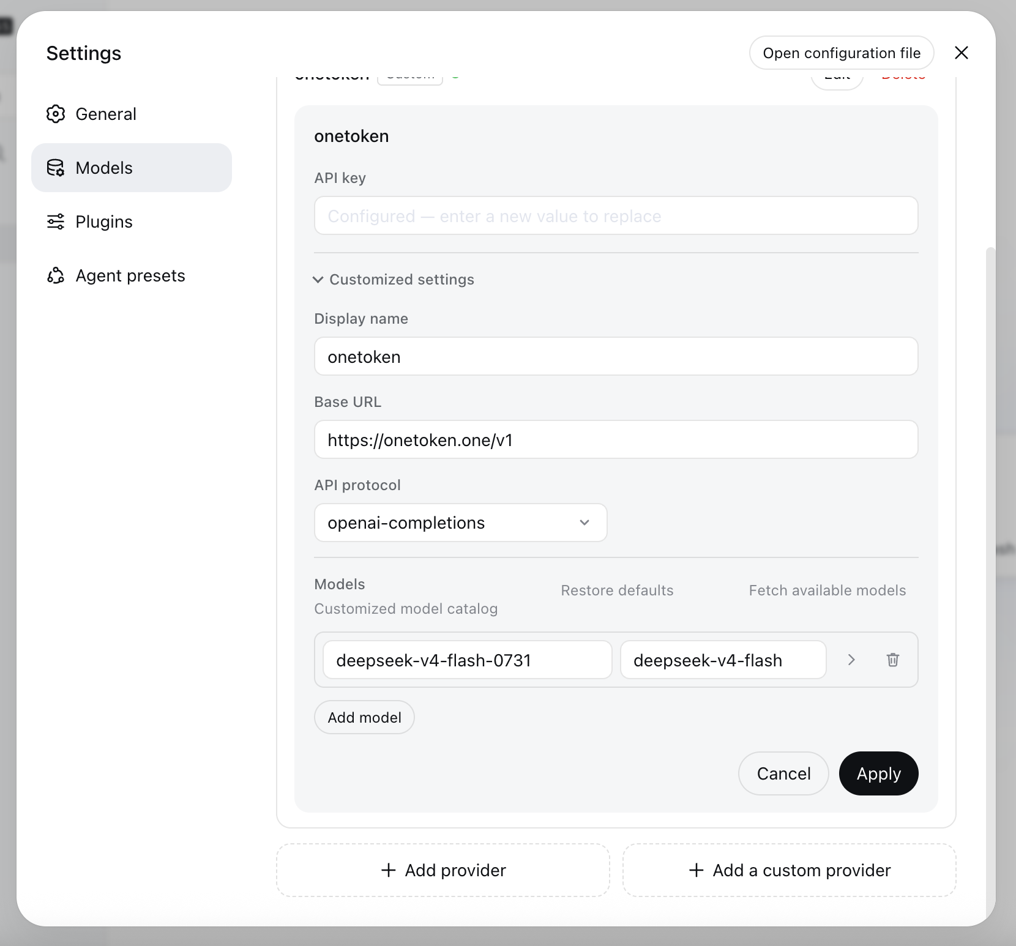This screenshot has width=1016, height=946.
Task: Collapse the Customized settings section
Action: pos(394,280)
